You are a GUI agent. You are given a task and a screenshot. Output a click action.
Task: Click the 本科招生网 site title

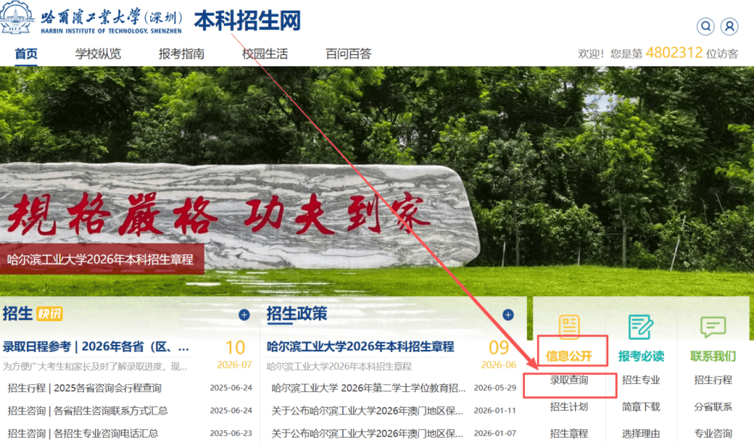coord(247,21)
